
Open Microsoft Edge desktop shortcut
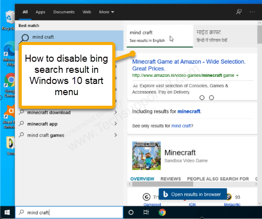[x=9, y=54]
